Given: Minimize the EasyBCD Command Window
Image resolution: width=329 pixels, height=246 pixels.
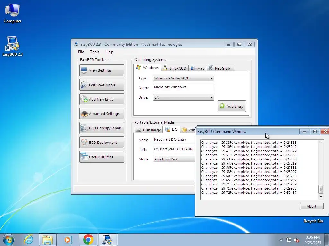Looking at the screenshot, I should click(x=305, y=132).
